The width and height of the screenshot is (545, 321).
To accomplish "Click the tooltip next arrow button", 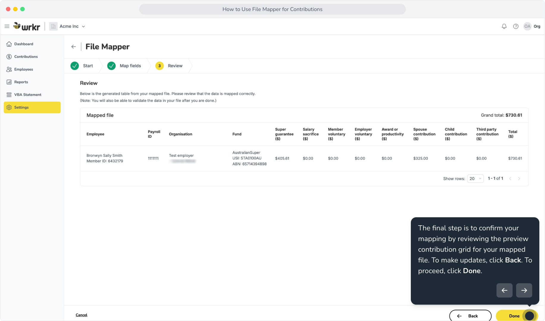I will point(524,290).
